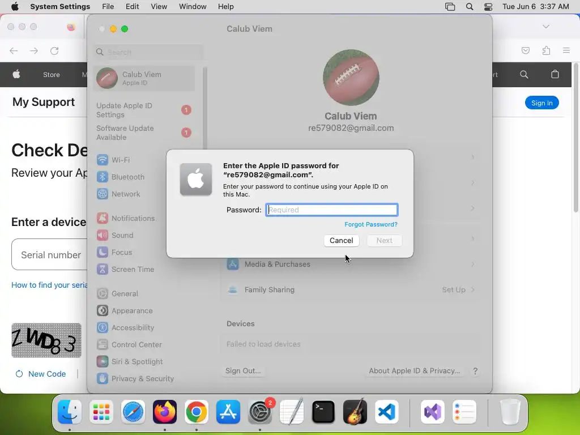Click Cancel in password dialog
The image size is (580, 435).
[x=342, y=240]
